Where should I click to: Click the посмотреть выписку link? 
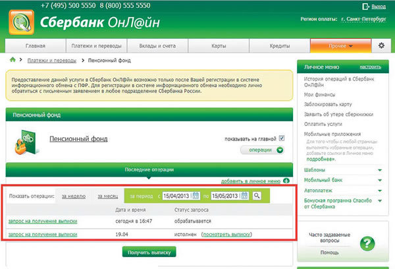click(226, 235)
